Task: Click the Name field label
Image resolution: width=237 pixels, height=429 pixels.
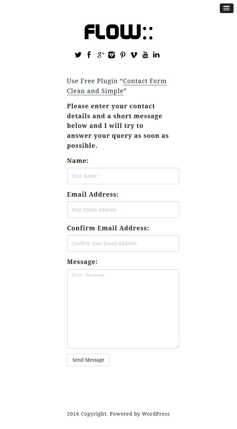Action: pos(78,161)
